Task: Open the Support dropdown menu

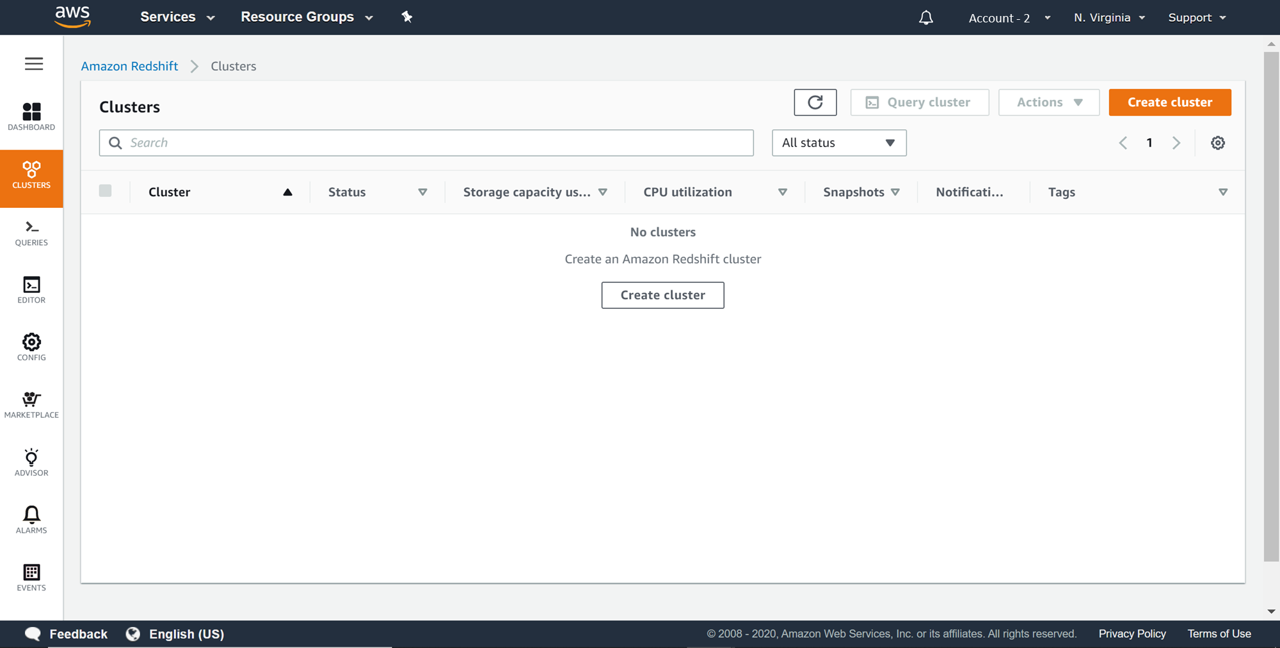Action: coord(1197,17)
